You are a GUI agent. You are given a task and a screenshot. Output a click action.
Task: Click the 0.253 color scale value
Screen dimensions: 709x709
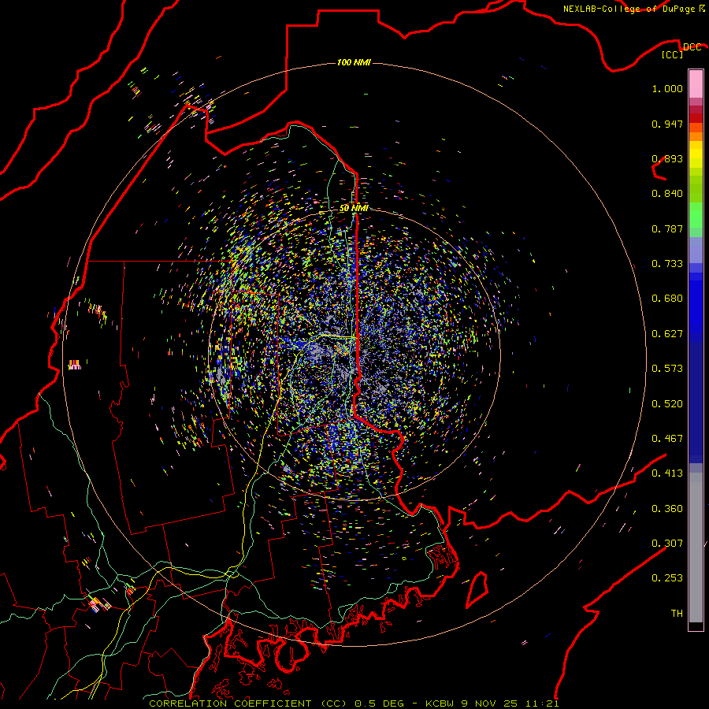(x=667, y=578)
